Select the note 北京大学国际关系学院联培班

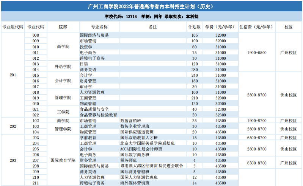pyautogui.click(x=148, y=143)
